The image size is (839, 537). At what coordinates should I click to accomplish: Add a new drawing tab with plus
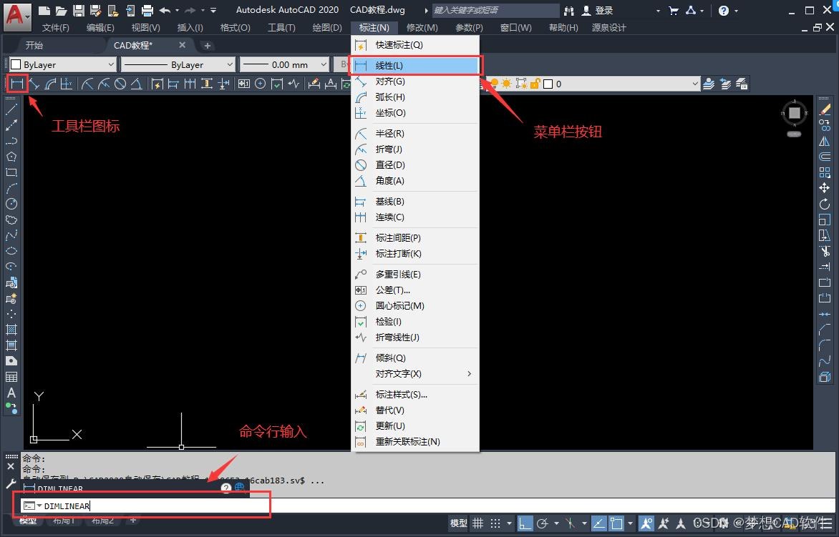pyautogui.click(x=207, y=46)
